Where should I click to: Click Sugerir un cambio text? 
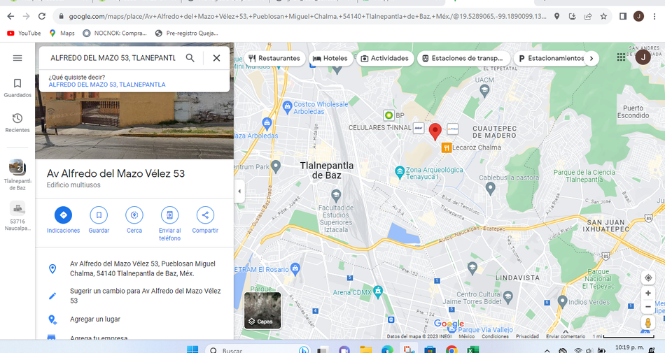tap(146, 296)
